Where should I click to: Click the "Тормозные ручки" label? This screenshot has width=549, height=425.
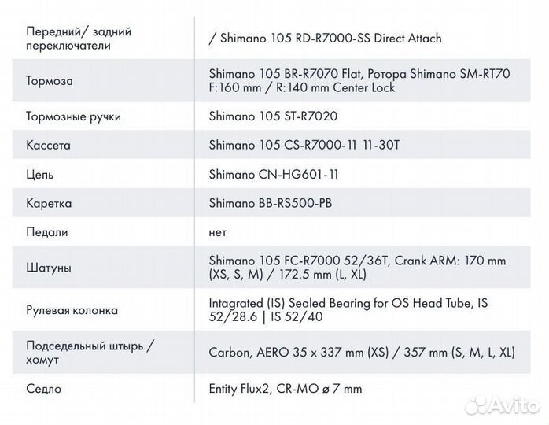(x=74, y=116)
